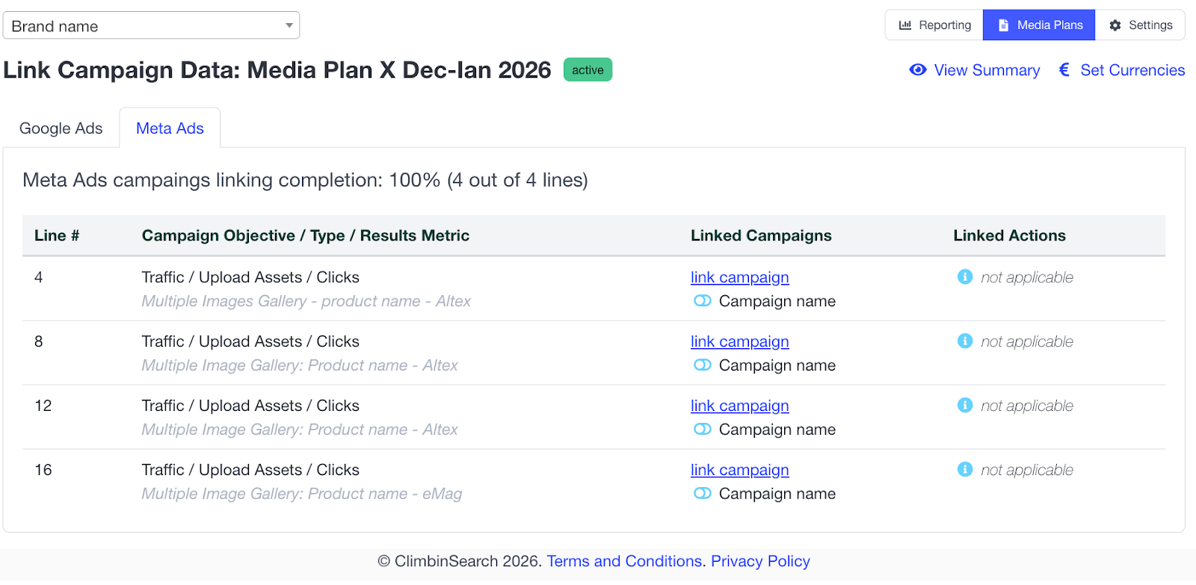Click link campaign for line 12
This screenshot has width=1196, height=585.
point(739,406)
